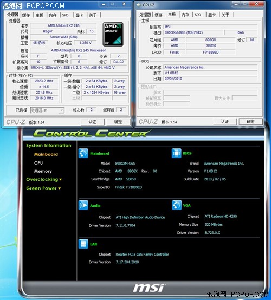Click the American Megatrends Inc. field in CPU-Z

point(210,67)
